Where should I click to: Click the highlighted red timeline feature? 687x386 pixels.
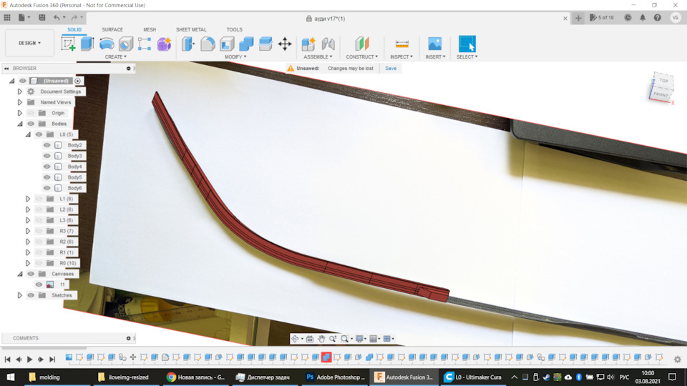[326, 357]
